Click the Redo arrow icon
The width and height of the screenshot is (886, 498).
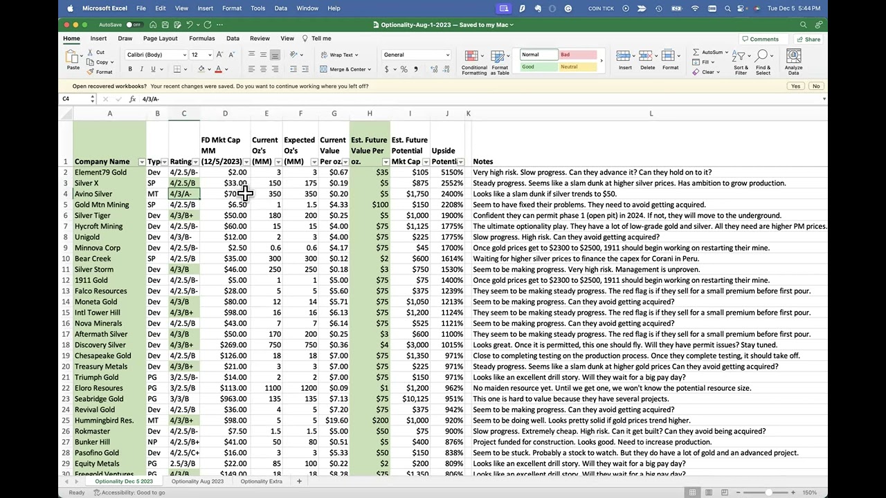pos(207,25)
